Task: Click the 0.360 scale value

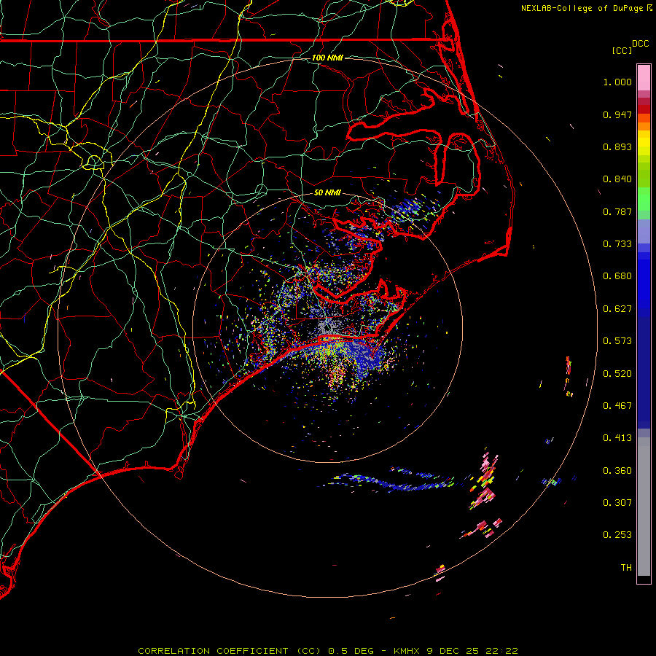Action: click(617, 471)
